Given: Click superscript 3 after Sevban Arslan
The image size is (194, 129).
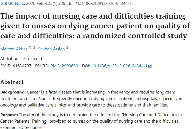Looking at the screenshot, I should [x=67, y=47].
